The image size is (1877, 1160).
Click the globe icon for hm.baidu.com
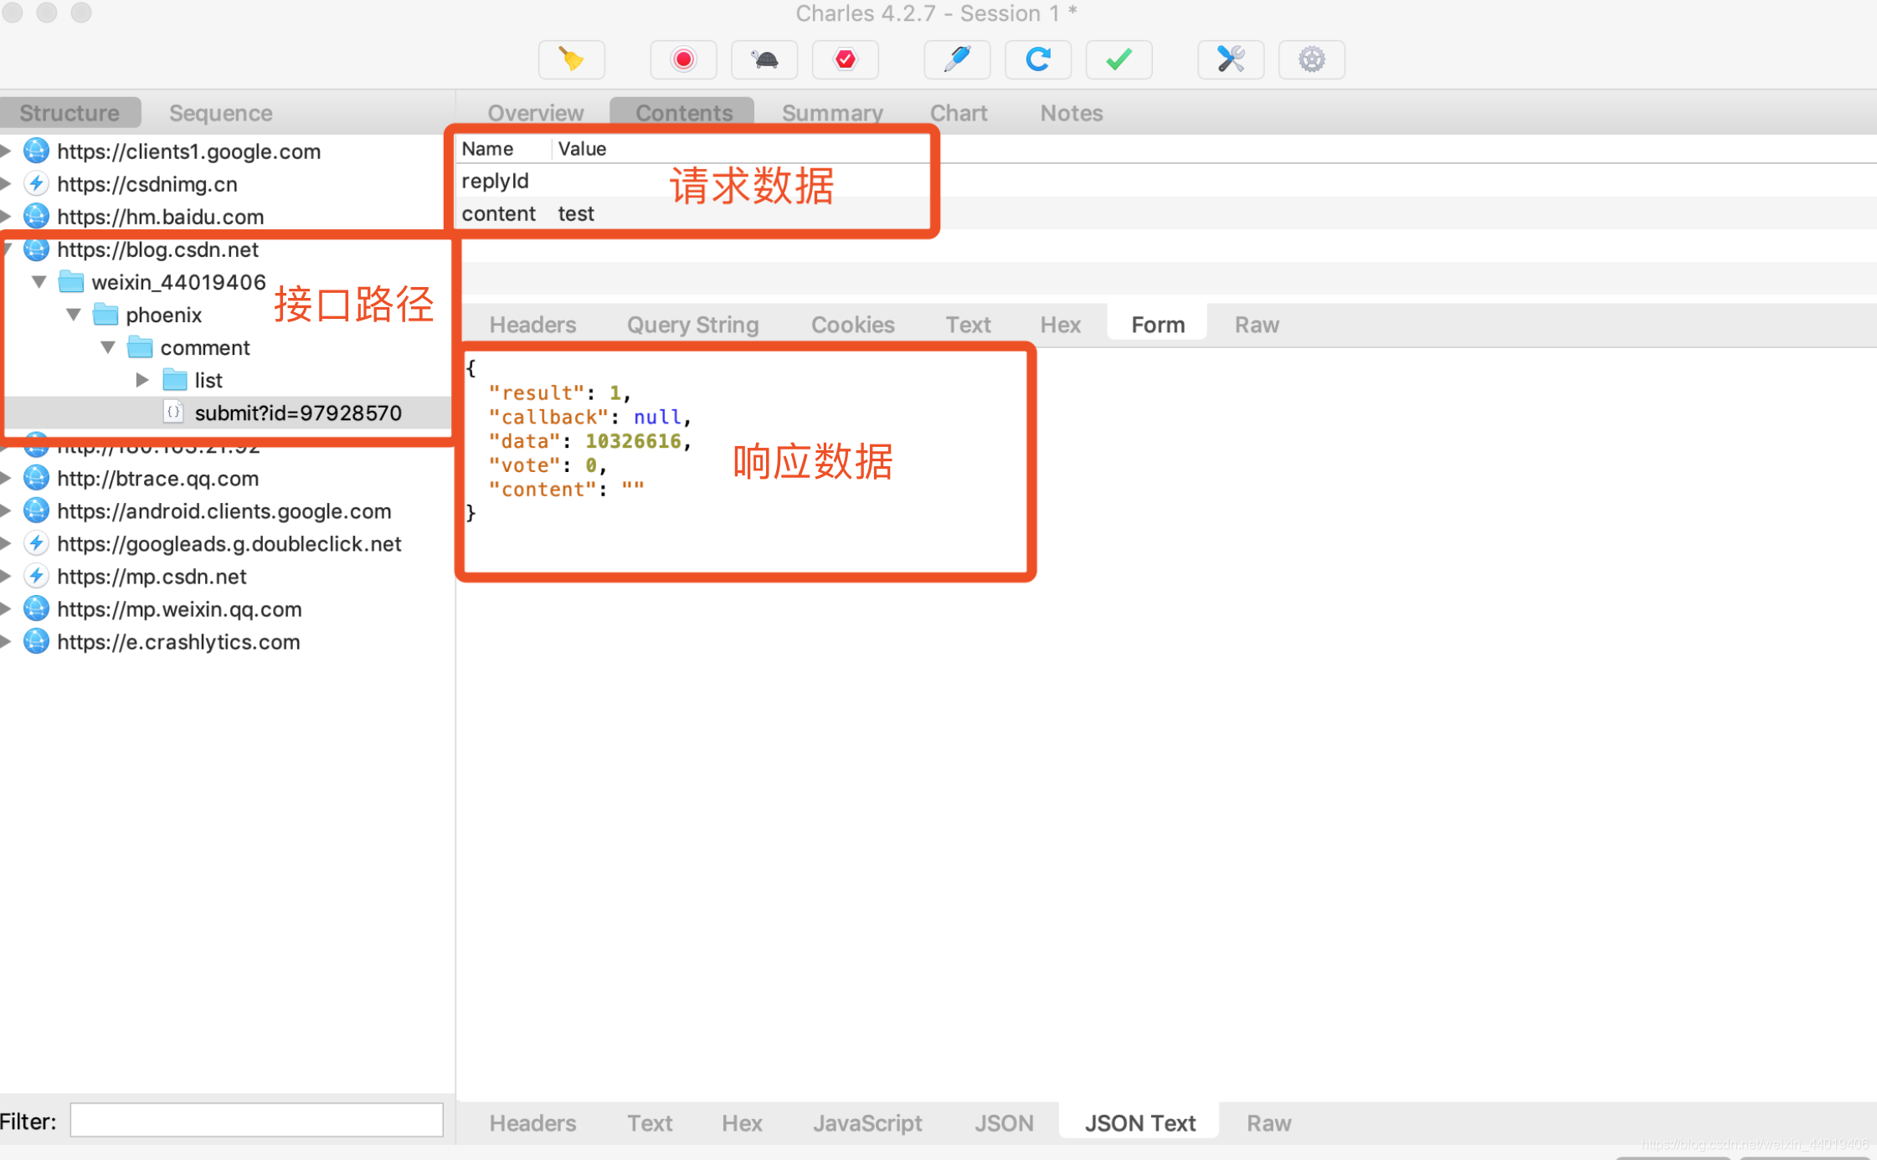click(36, 217)
